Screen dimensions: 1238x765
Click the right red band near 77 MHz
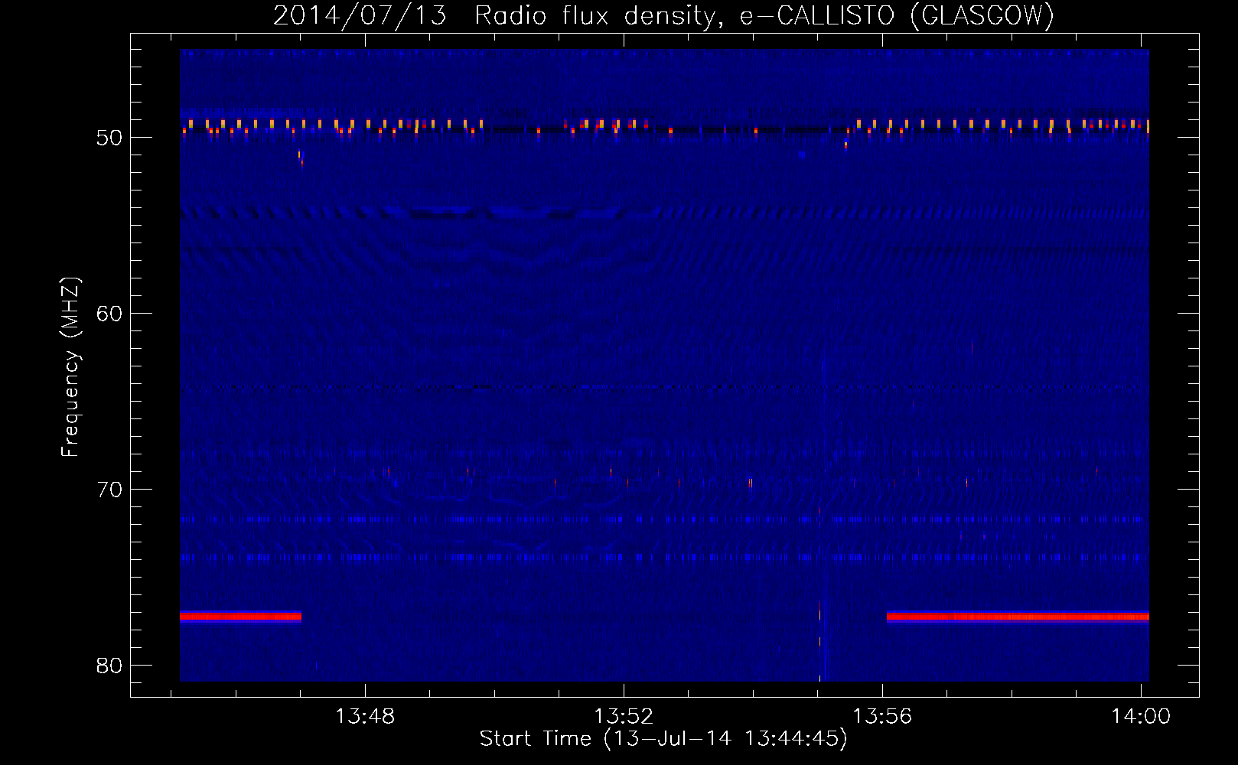tap(1018, 617)
